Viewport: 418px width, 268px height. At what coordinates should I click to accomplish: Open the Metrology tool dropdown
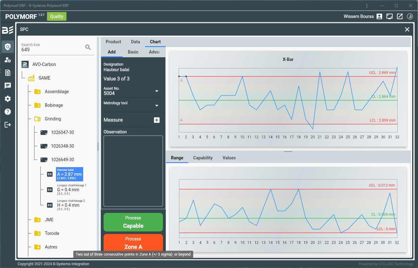click(x=156, y=106)
